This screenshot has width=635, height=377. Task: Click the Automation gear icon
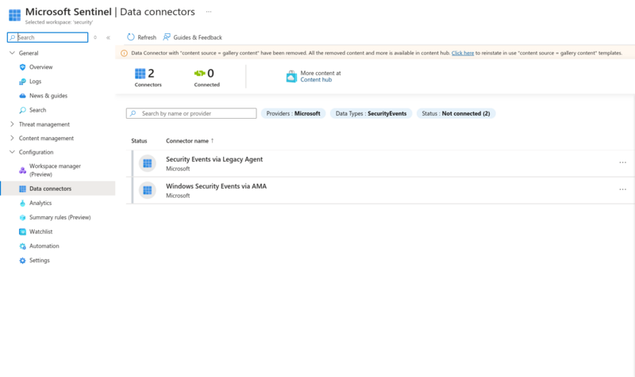[x=23, y=246]
